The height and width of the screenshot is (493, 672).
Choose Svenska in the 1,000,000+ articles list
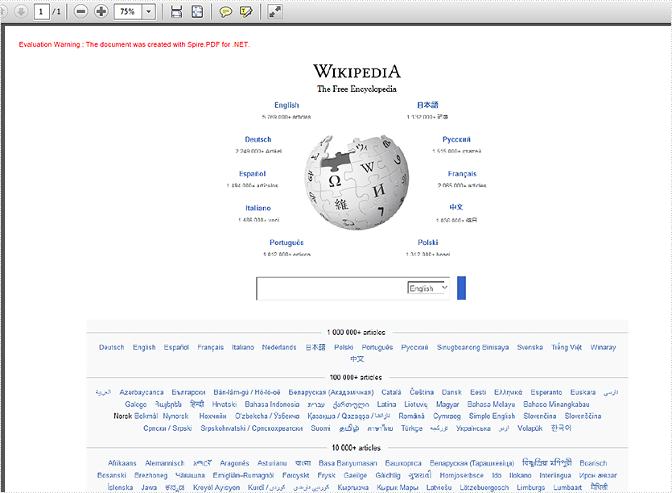click(530, 347)
